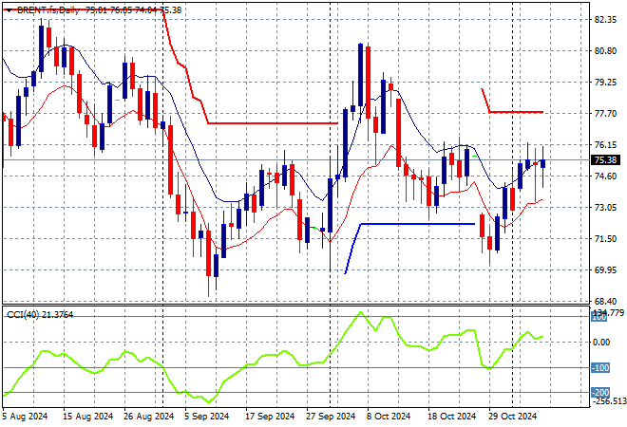Click the 134.779 CCI scale label
This screenshot has width=627, height=427.
point(607,312)
